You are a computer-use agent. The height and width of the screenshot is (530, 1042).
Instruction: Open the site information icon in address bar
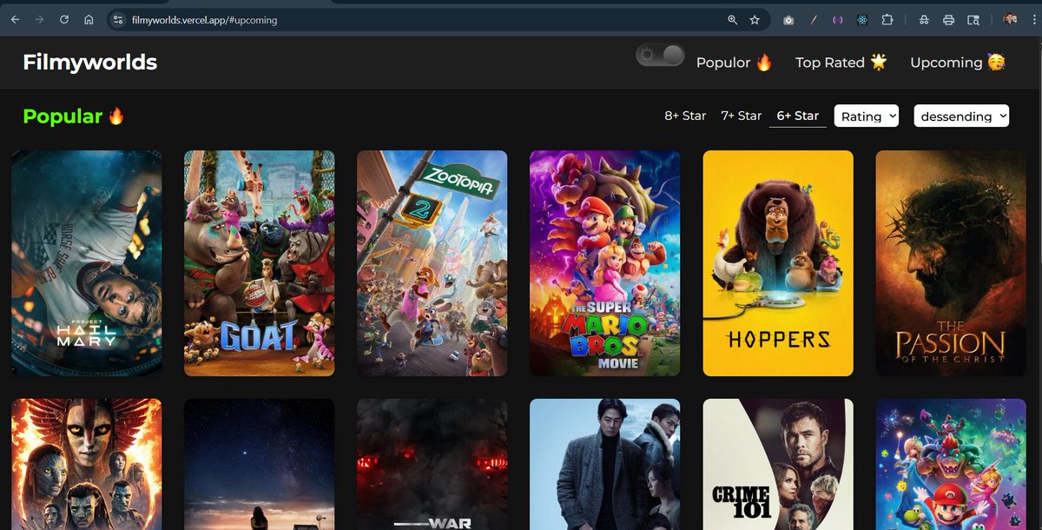click(119, 19)
